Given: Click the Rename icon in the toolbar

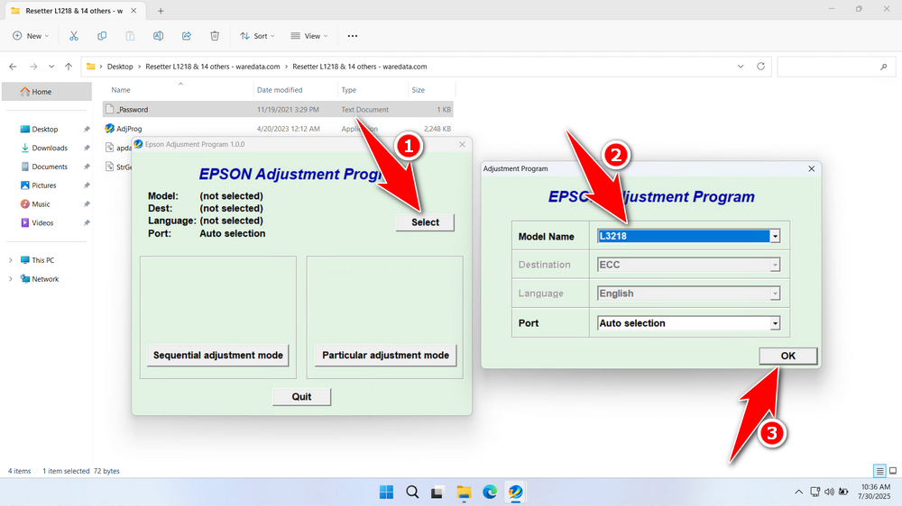Looking at the screenshot, I should point(158,36).
